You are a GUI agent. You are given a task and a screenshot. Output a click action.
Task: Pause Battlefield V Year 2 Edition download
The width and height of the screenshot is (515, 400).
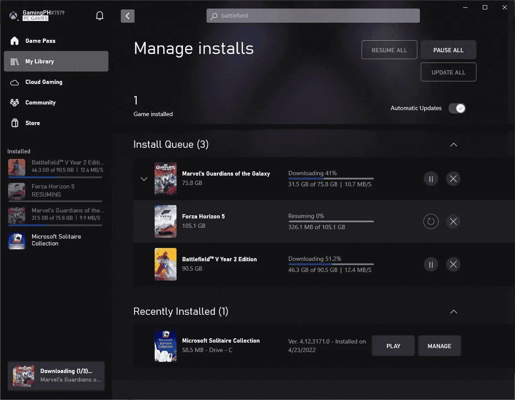pos(431,264)
